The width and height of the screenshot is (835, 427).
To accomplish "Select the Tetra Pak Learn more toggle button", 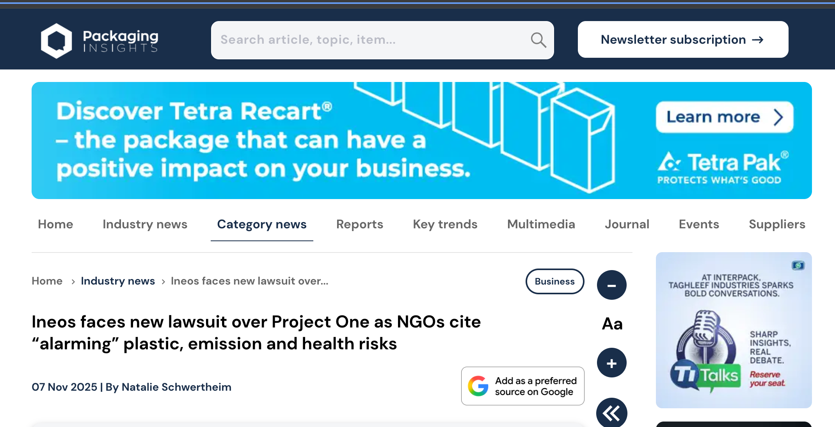I will click(724, 117).
